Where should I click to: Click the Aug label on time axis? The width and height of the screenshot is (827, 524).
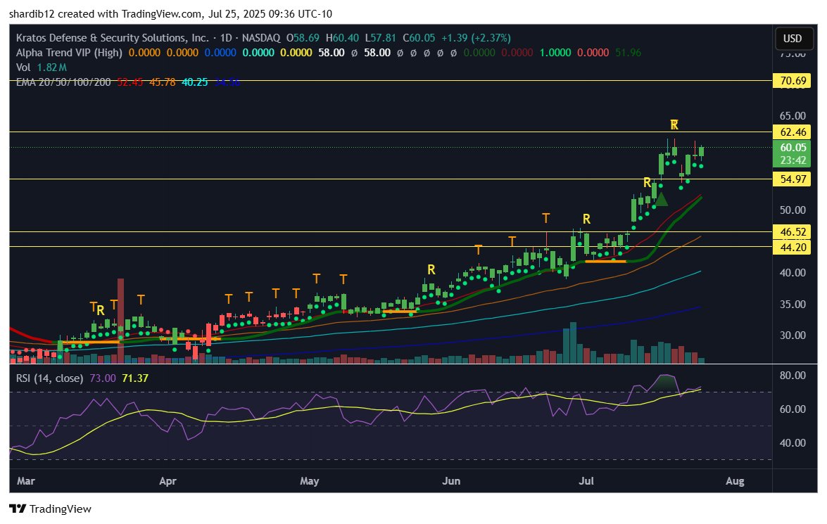tap(735, 481)
